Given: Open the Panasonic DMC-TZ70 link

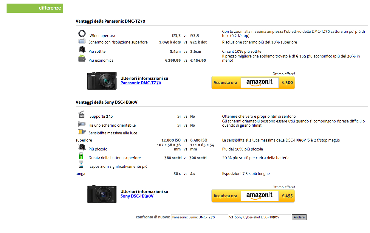Looking at the screenshot, I should pyautogui.click(x=141, y=83).
